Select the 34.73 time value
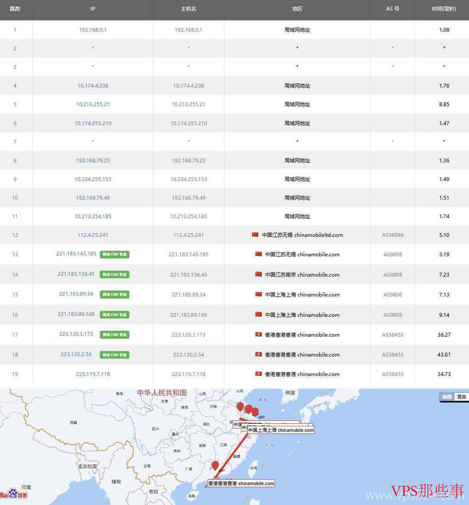Viewport: 469px width, 505px height. [x=444, y=374]
